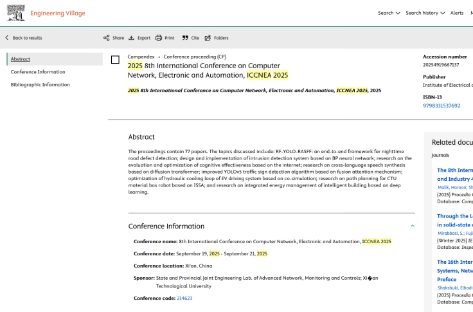The image size is (473, 312).
Task: Open the Search history dropdown
Action: (425, 13)
